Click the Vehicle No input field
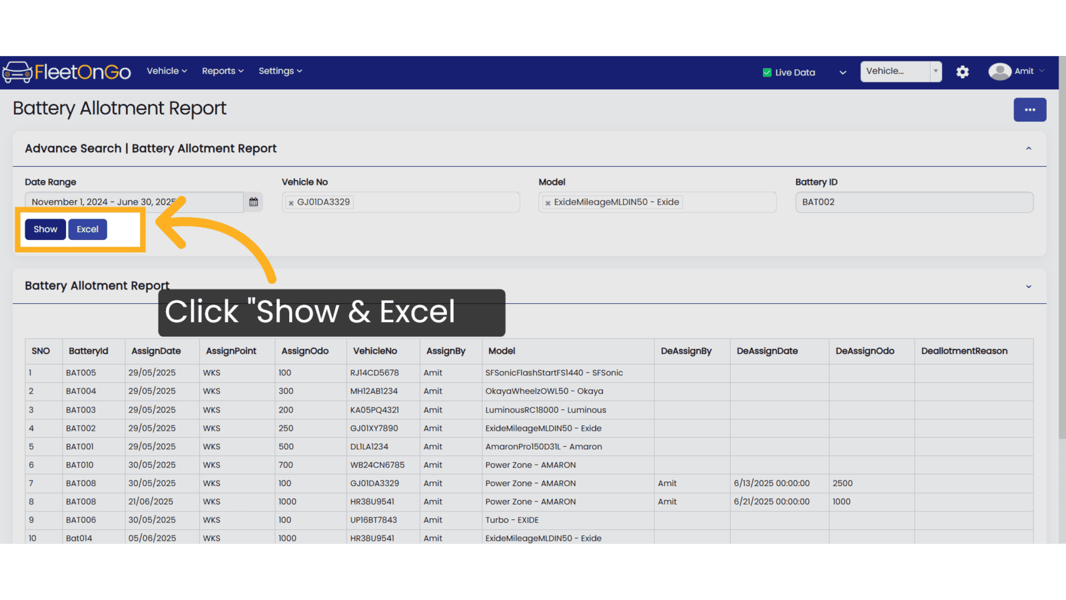This screenshot has height=600, width=1066. (x=401, y=202)
